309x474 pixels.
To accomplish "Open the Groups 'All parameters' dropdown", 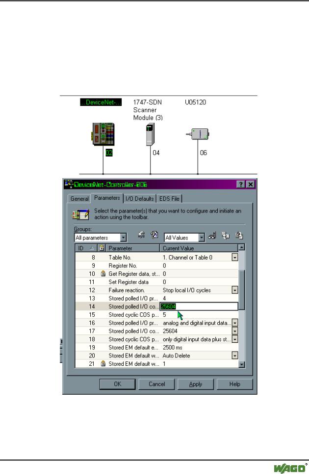I will (123, 237).
